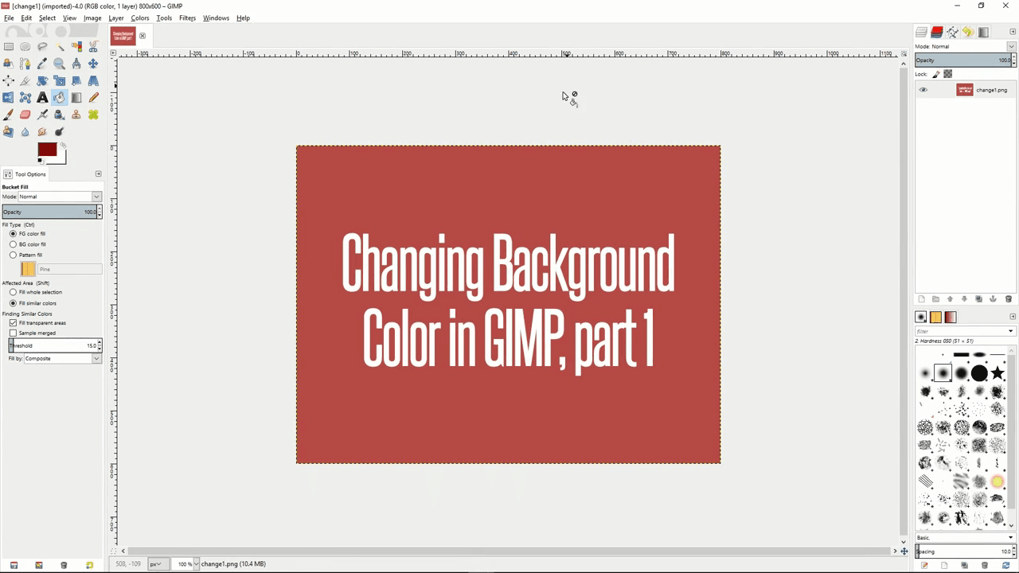This screenshot has width=1019, height=573.
Task: Select the Perspective tool
Action: pos(93,80)
